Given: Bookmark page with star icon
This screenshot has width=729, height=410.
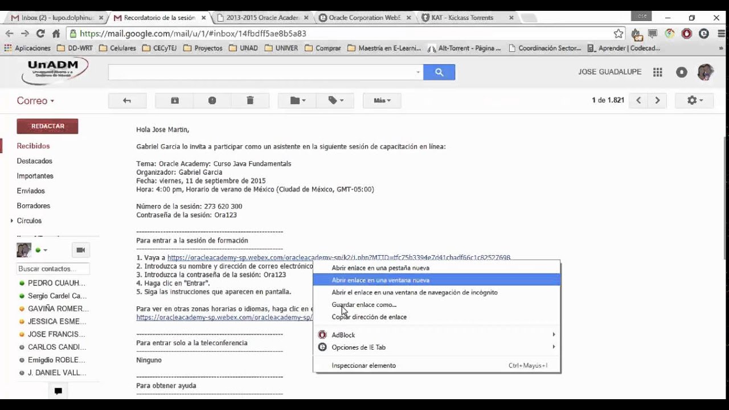Looking at the screenshot, I should (x=619, y=34).
